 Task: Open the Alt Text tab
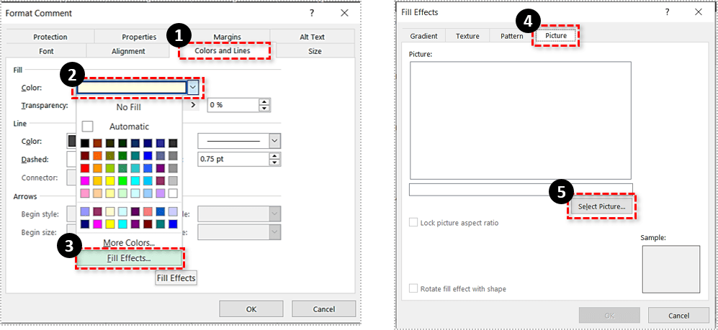click(312, 37)
